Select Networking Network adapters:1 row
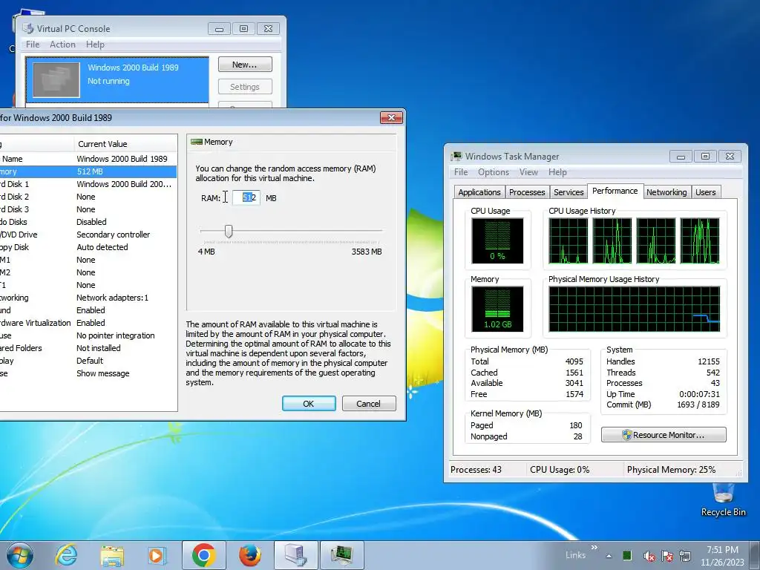Image resolution: width=760 pixels, height=570 pixels. (x=88, y=298)
